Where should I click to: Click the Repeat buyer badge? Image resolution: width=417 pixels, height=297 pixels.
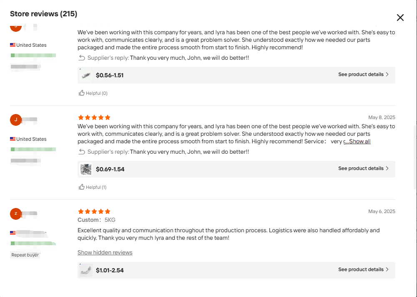pos(25,255)
